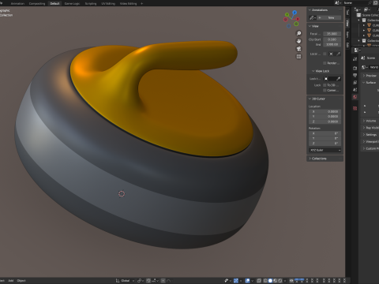Click the Focal Length value field
Viewport: 379px width, 284px height.
332,34
